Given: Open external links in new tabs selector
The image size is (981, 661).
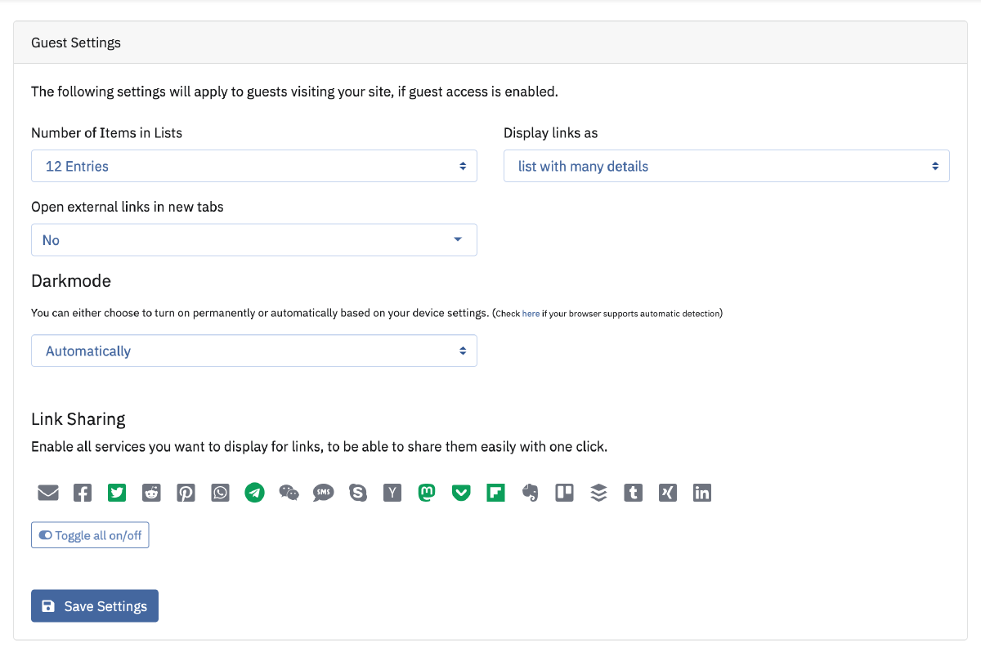Looking at the screenshot, I should pyautogui.click(x=253, y=239).
